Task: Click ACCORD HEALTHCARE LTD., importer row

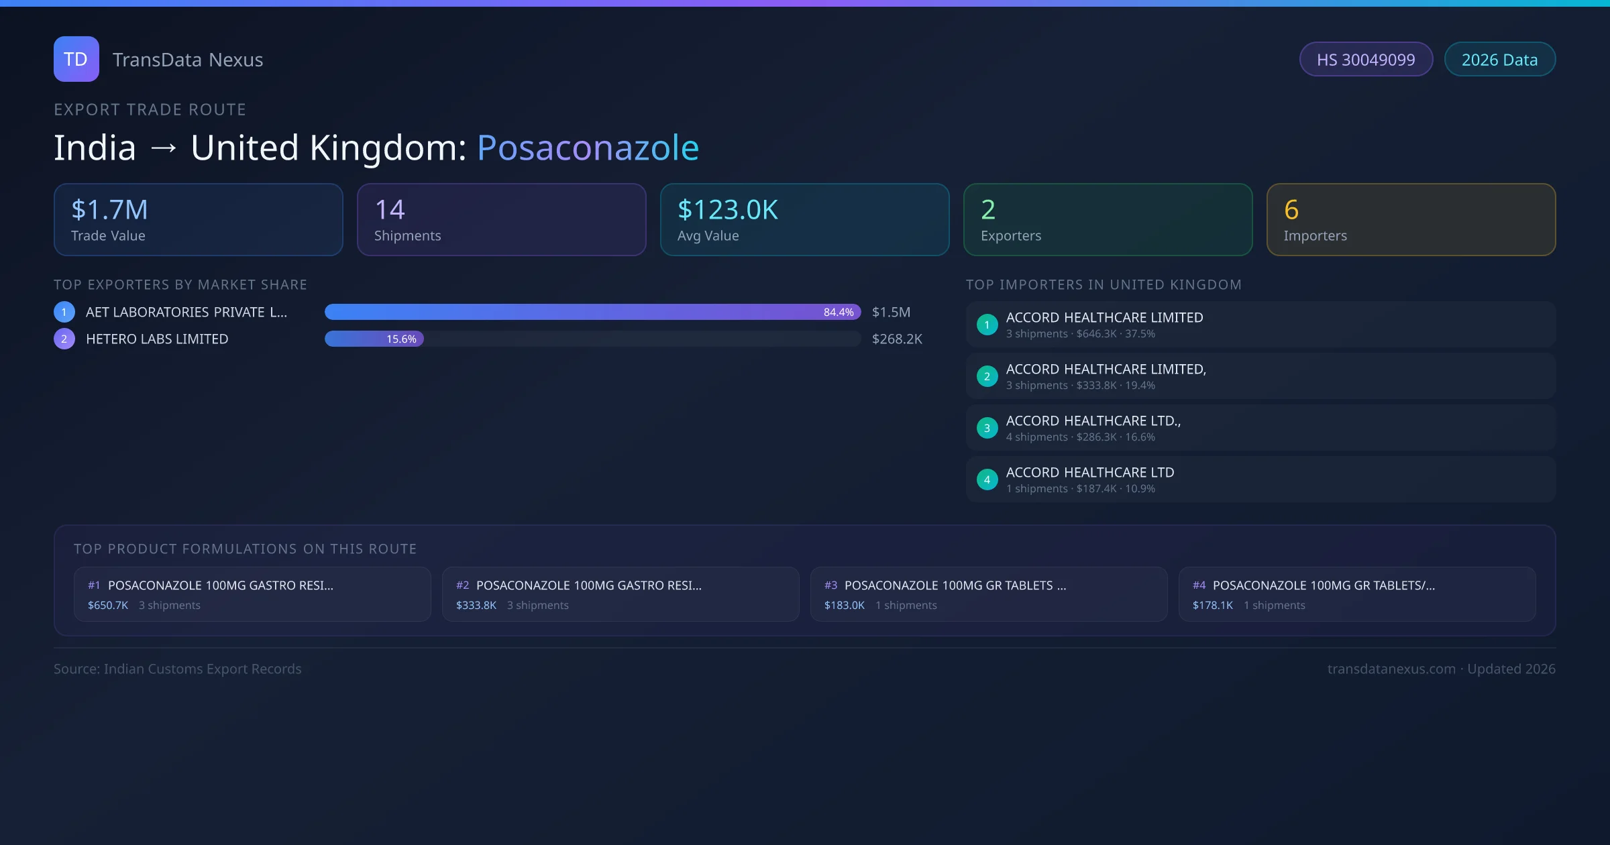Action: click(1260, 428)
